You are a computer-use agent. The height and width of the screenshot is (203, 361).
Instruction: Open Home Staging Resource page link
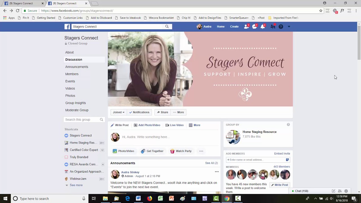pos(259,132)
